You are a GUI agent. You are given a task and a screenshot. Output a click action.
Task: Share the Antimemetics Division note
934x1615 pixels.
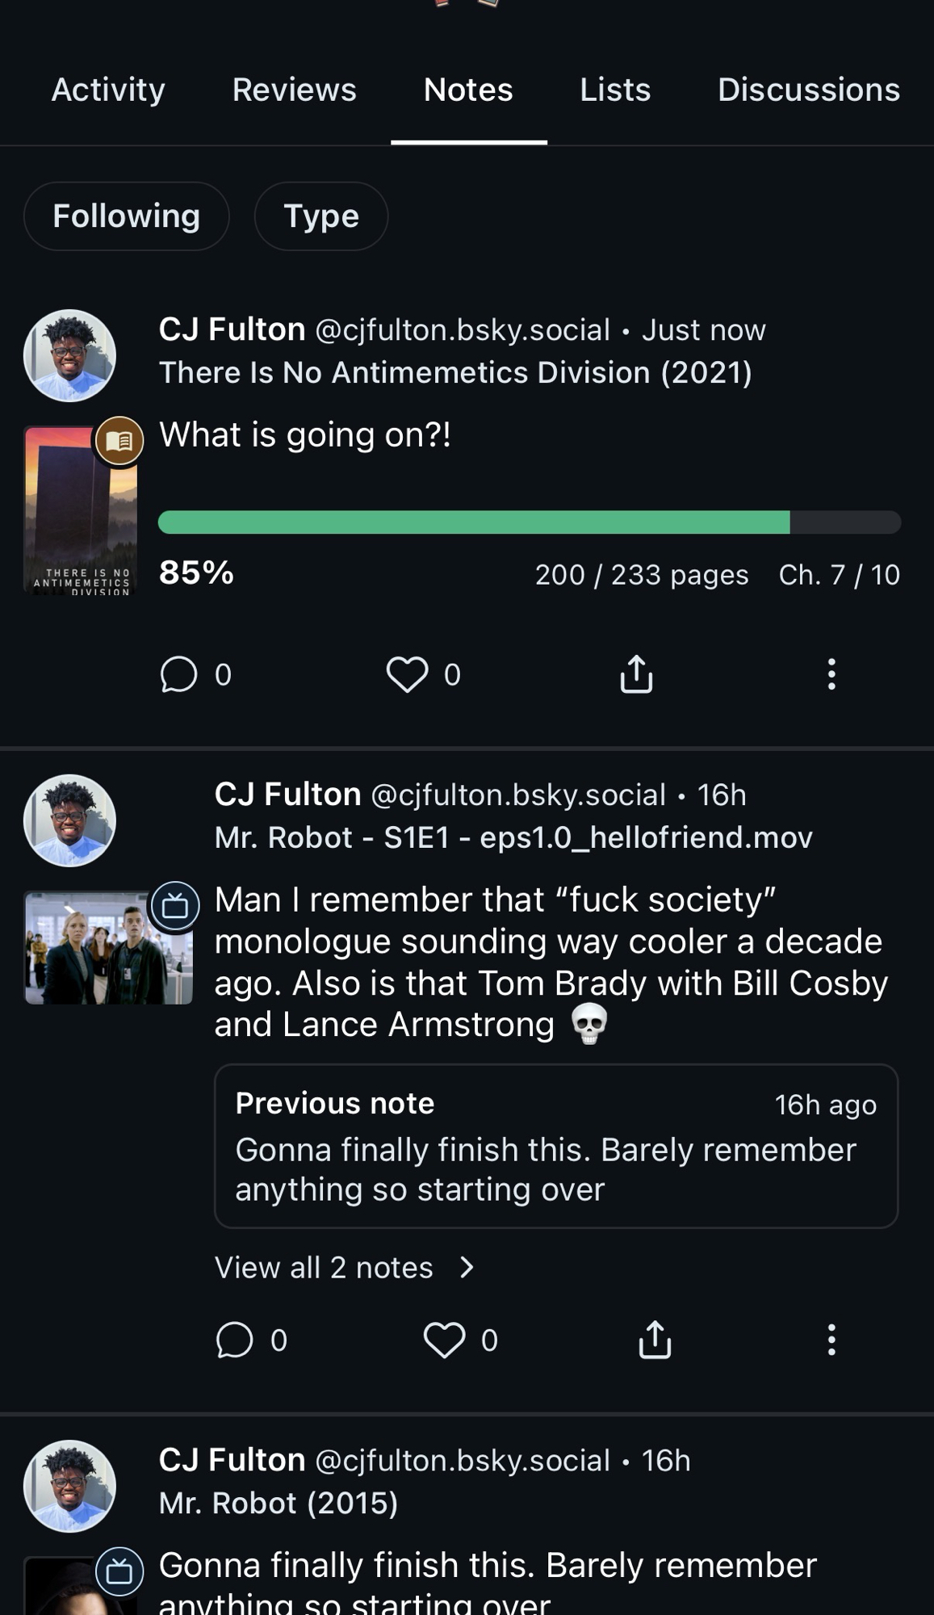636,674
